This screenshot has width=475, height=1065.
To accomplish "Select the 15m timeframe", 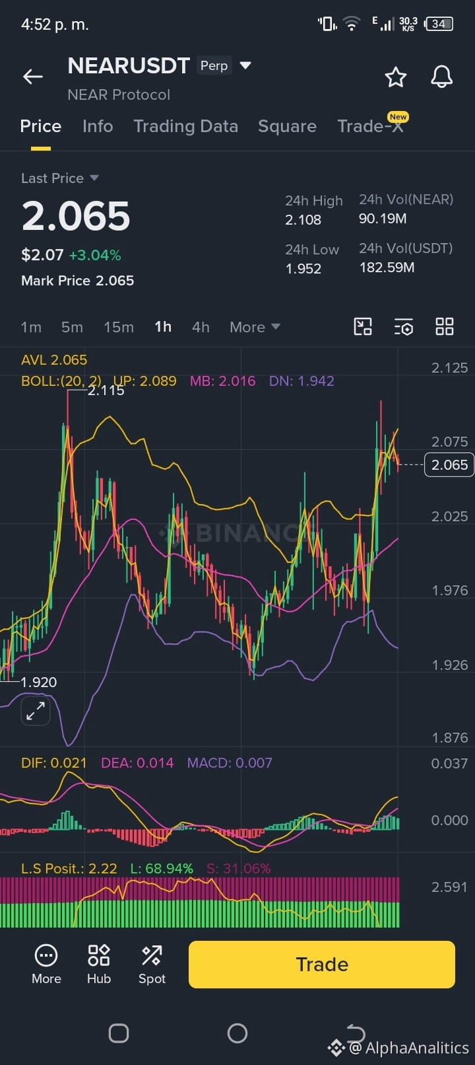I will click(119, 327).
